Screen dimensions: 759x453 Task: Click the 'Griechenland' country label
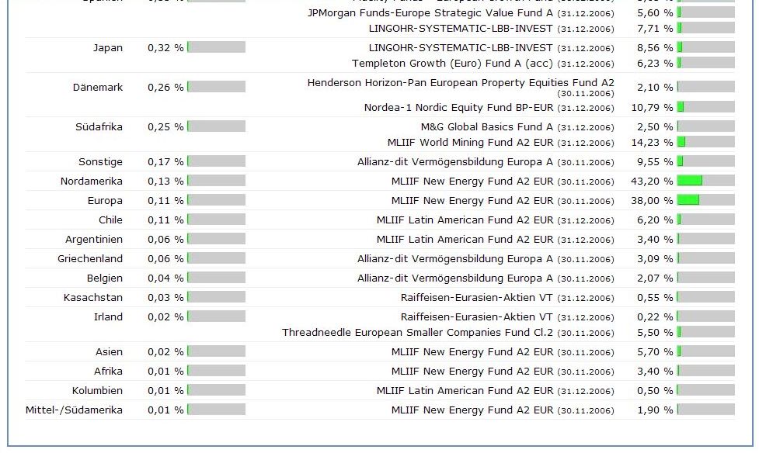coord(89,258)
